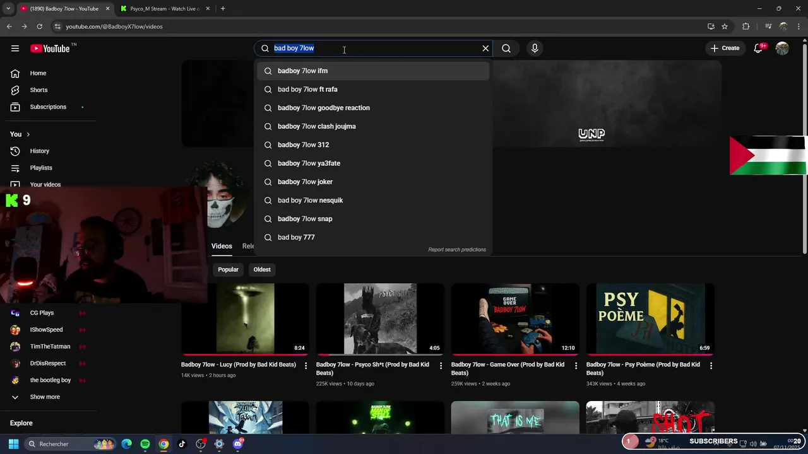Viewport: 808px width, 454px height.
Task: Choose suggestion 'bad boy 7low ft rafa'
Action: coord(373,90)
